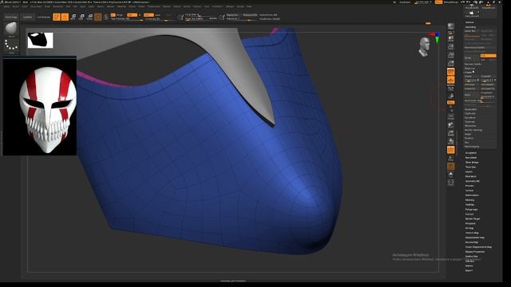Expand the NanoMesh subpalette
The image size is (511, 287).
click(471, 158)
